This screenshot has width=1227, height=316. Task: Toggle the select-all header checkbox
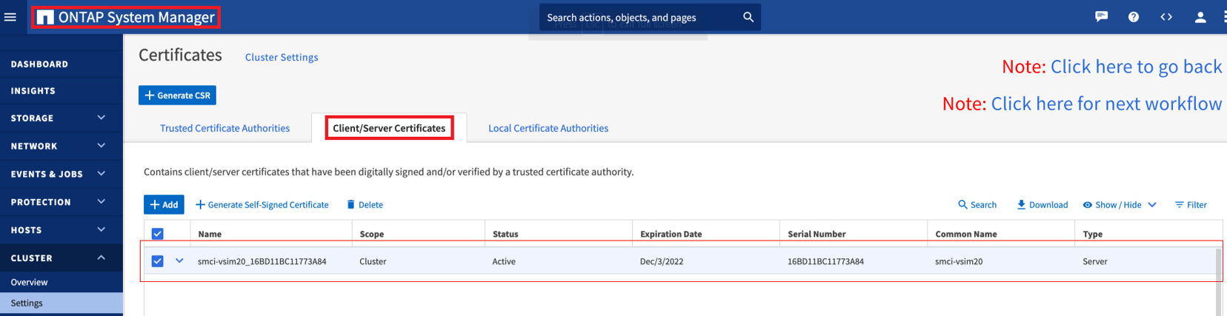(157, 234)
